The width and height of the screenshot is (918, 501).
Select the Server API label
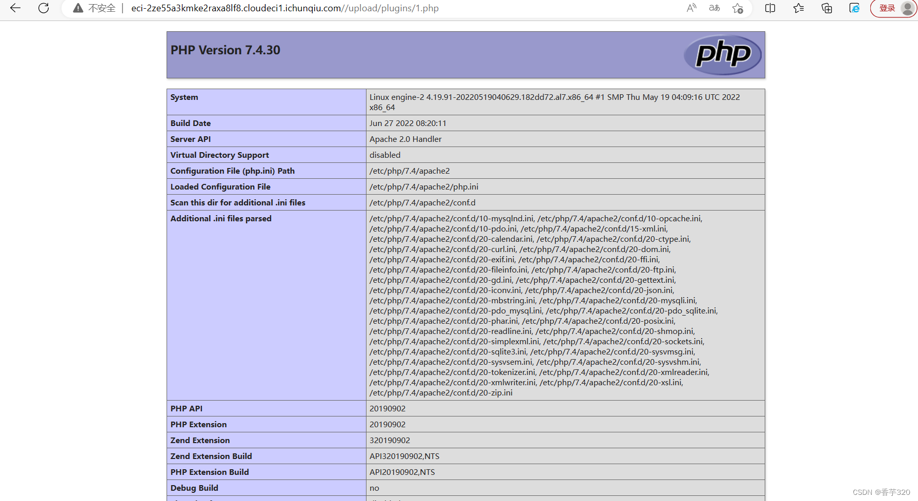click(x=191, y=139)
